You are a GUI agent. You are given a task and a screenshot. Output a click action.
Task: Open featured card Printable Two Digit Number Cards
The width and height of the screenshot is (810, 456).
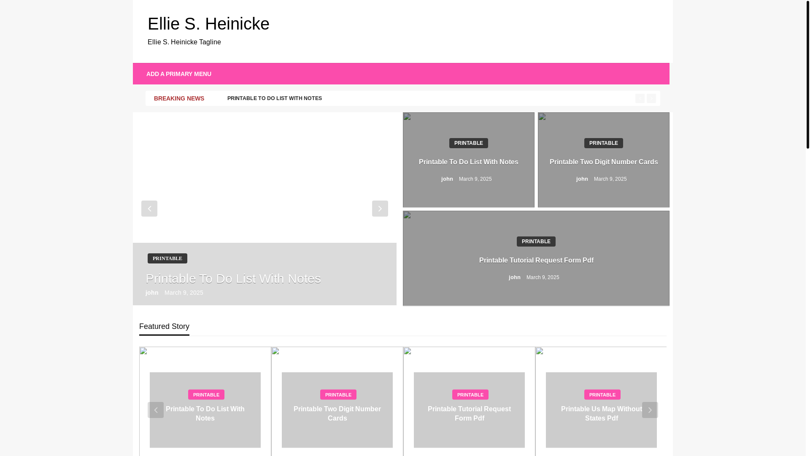pos(337,413)
